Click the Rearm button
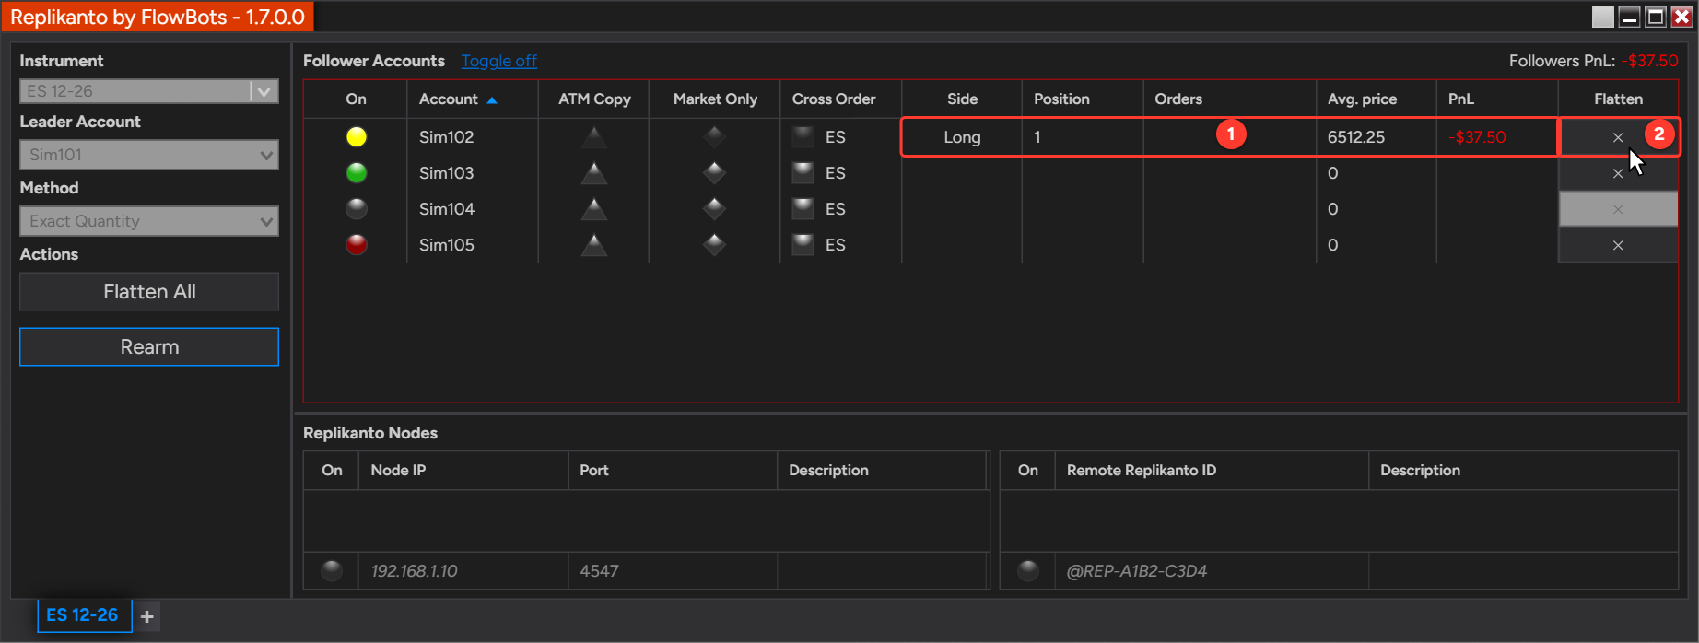The image size is (1699, 643). point(149,346)
